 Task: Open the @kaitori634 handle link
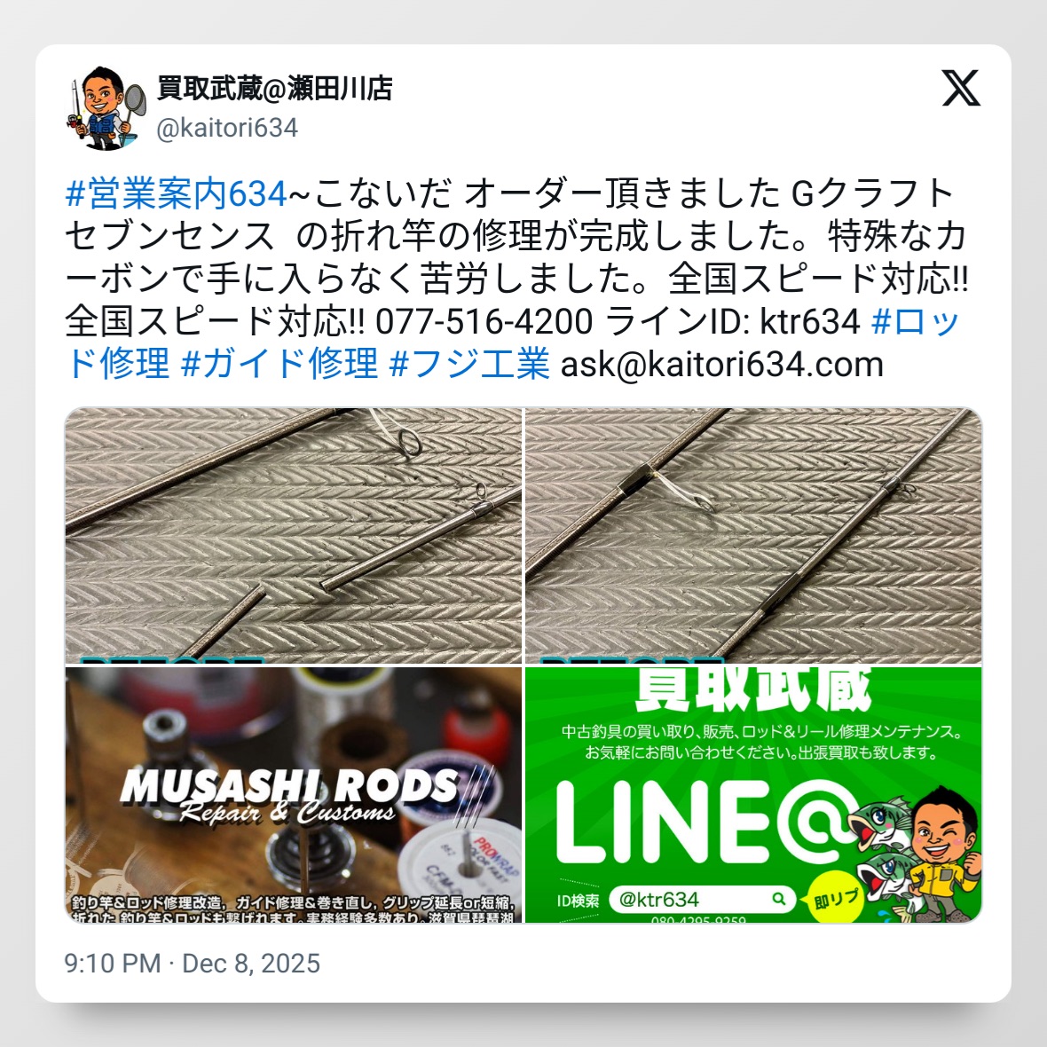[x=227, y=128]
